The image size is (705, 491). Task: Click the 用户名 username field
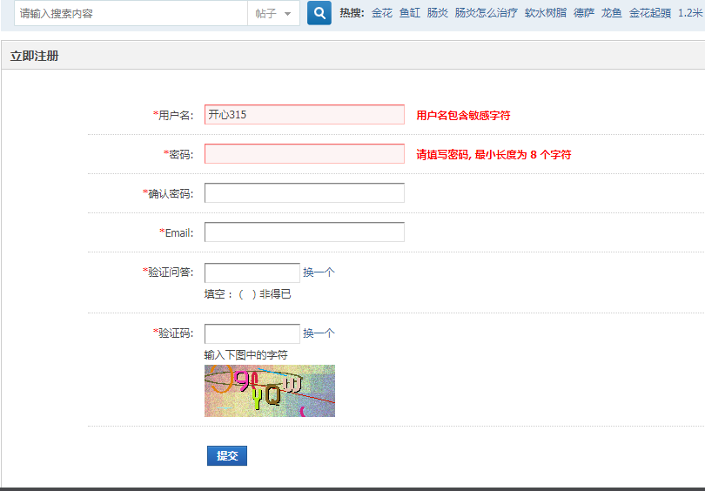305,115
